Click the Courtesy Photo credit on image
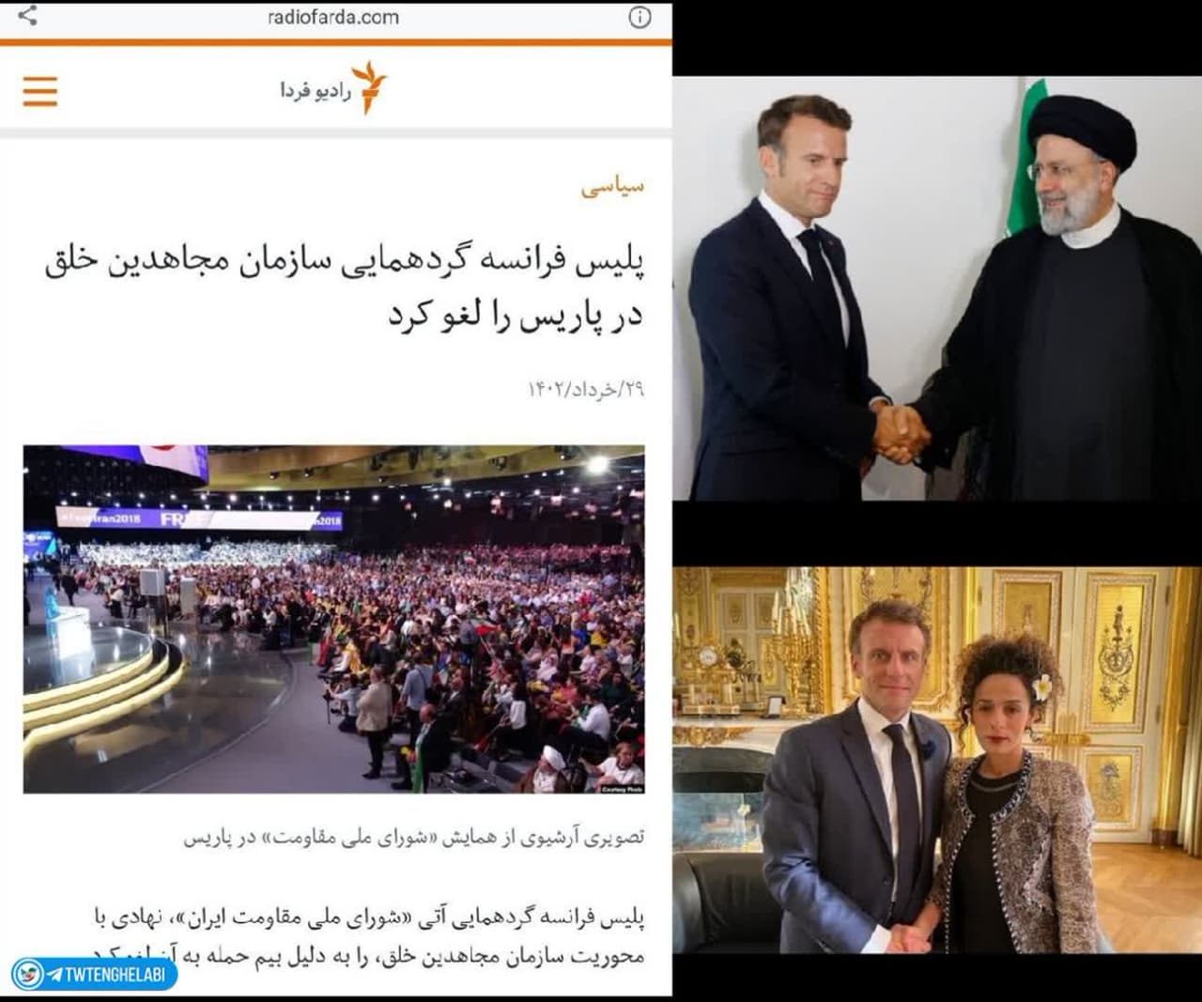The image size is (1202, 1002). point(621,789)
